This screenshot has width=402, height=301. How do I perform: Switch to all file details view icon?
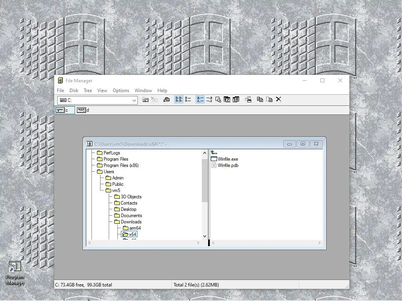[x=188, y=100]
